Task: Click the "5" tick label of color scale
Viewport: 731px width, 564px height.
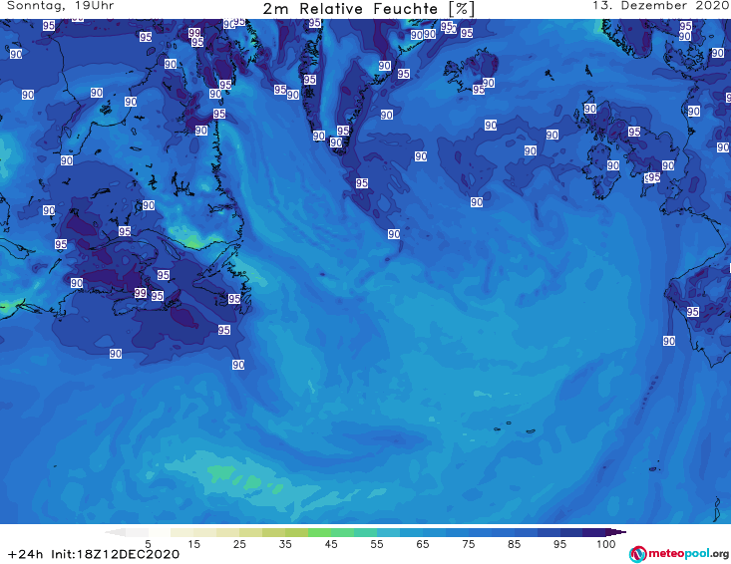Action: 148,544
